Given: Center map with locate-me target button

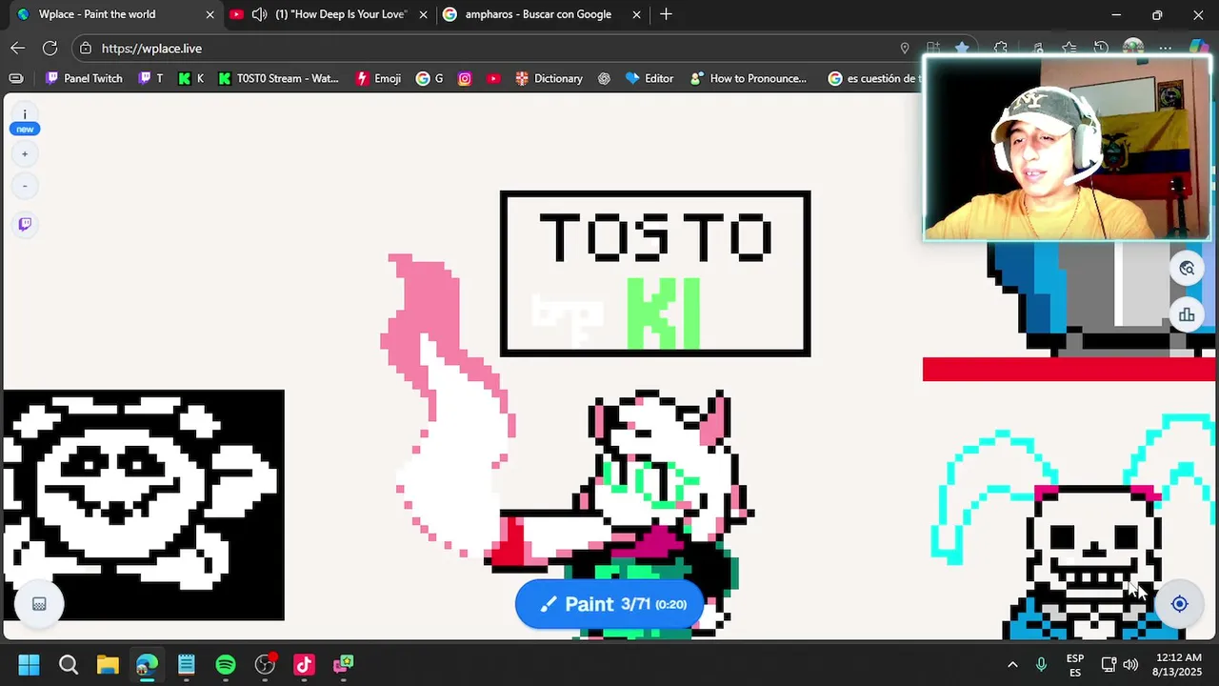Looking at the screenshot, I should pyautogui.click(x=1179, y=604).
